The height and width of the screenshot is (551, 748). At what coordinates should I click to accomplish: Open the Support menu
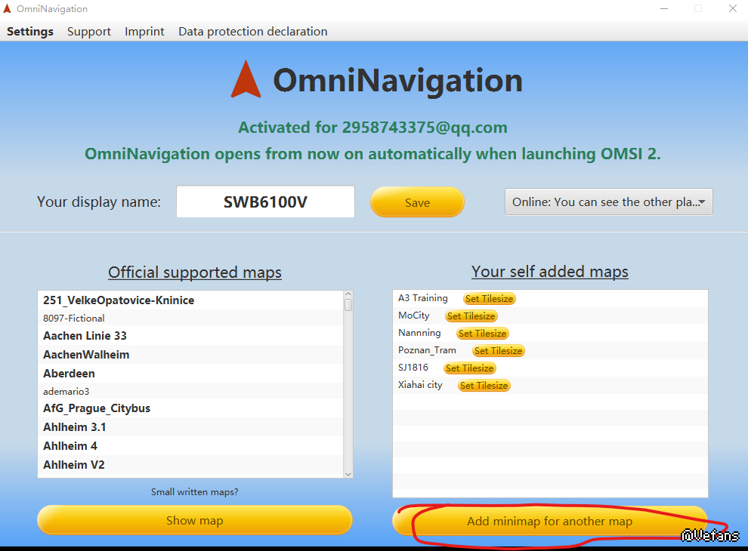pyautogui.click(x=89, y=32)
